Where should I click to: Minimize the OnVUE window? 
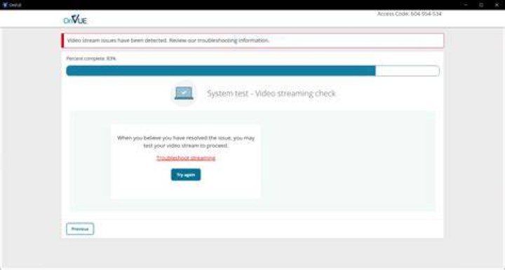coord(466,5)
